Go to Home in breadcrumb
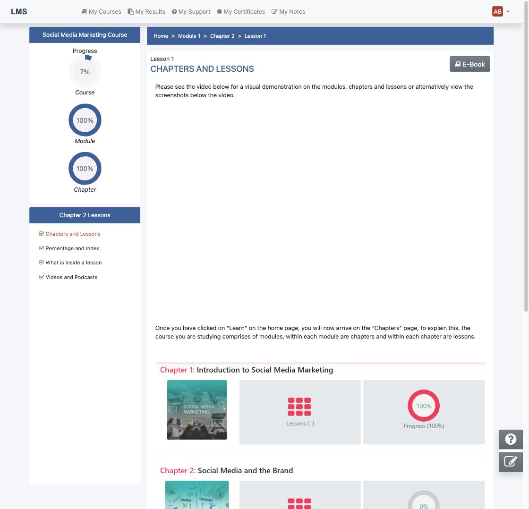The width and height of the screenshot is (529, 509). click(161, 36)
